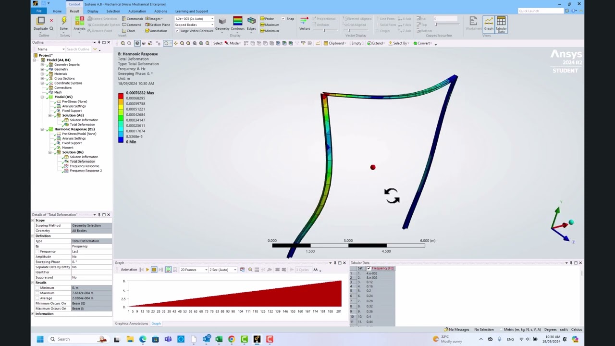Switch to the Home ribbon tab
Viewport: 615px width, 346px height.
click(57, 11)
